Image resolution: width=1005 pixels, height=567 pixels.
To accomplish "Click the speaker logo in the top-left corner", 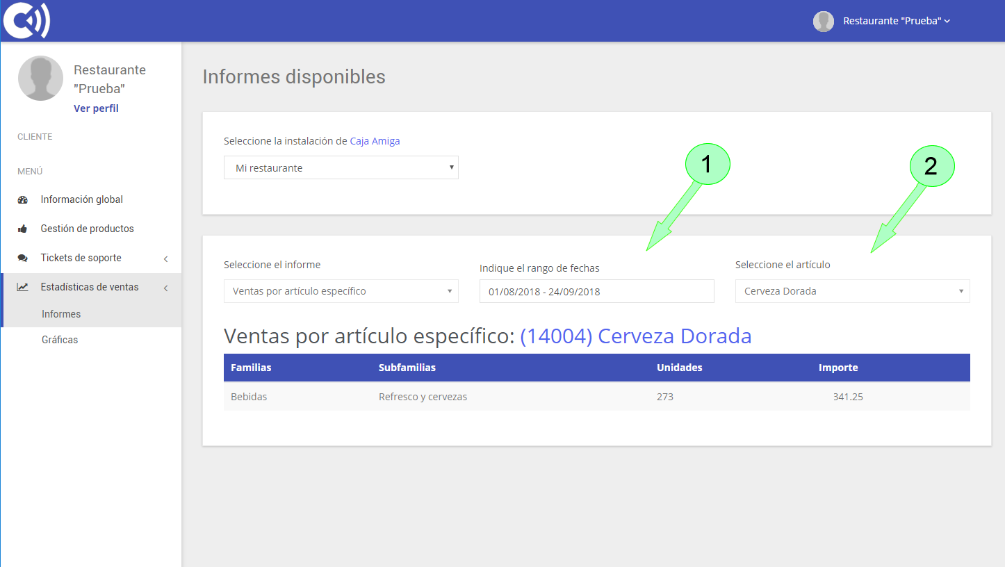I will coord(26,20).
